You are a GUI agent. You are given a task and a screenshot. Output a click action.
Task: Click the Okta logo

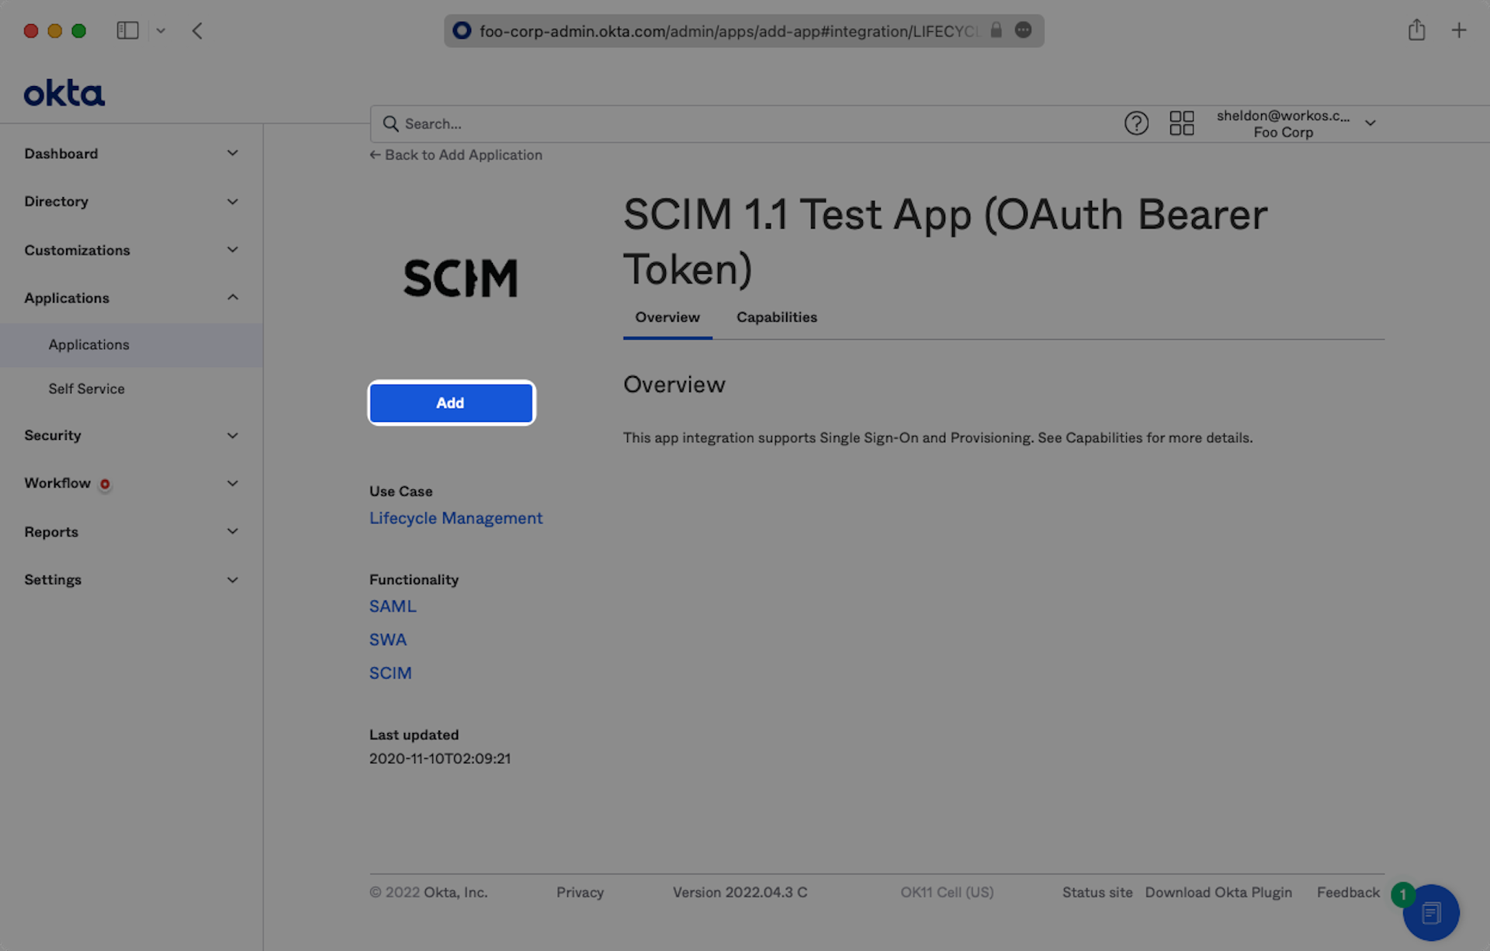point(64,93)
